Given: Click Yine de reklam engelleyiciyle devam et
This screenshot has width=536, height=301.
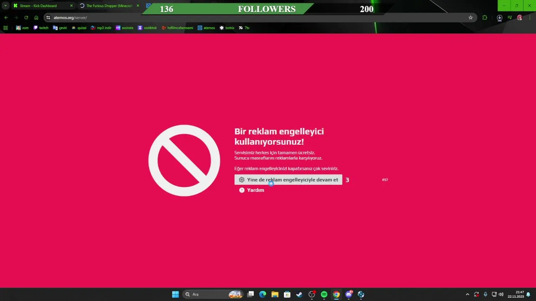Looking at the screenshot, I should tap(289, 180).
